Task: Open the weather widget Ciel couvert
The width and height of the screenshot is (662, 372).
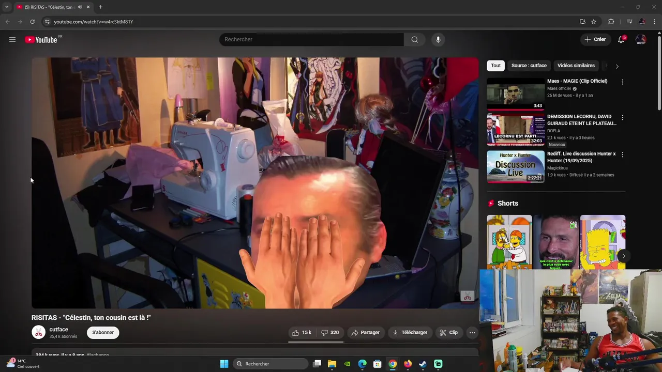Action: [x=23, y=364]
